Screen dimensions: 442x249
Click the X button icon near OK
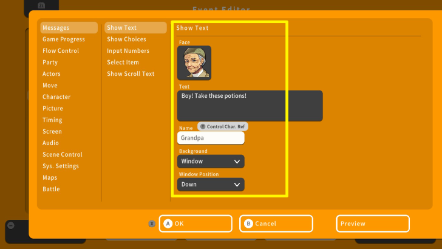click(152, 223)
